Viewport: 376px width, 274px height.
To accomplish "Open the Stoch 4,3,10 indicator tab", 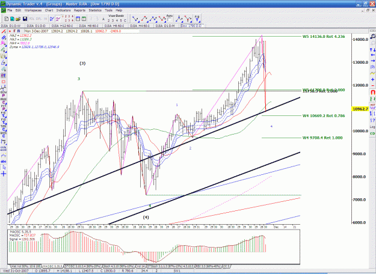I will click(119, 266).
